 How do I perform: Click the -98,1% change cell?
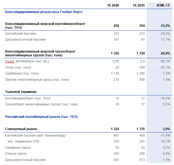(x=165, y=61)
